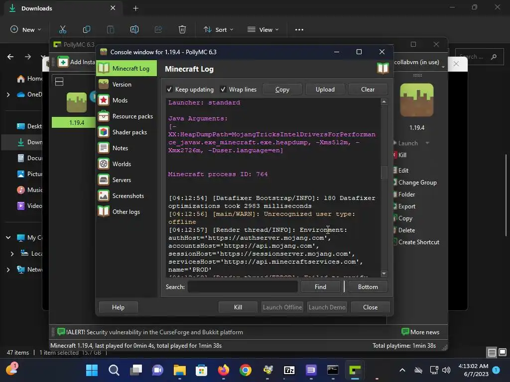Click the Cut scissors icon in Explorer
The width and height of the screenshot is (510, 382).
coord(62,29)
